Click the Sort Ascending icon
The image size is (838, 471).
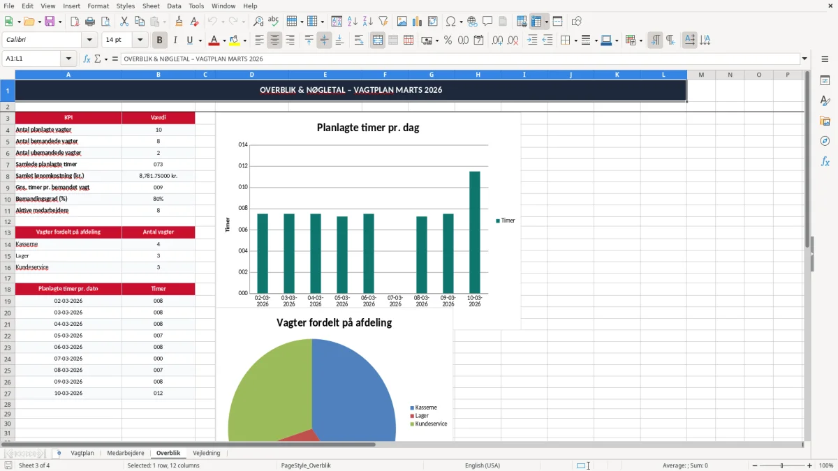pyautogui.click(x=353, y=22)
